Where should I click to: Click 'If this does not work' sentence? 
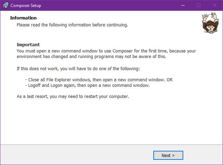point(78,69)
